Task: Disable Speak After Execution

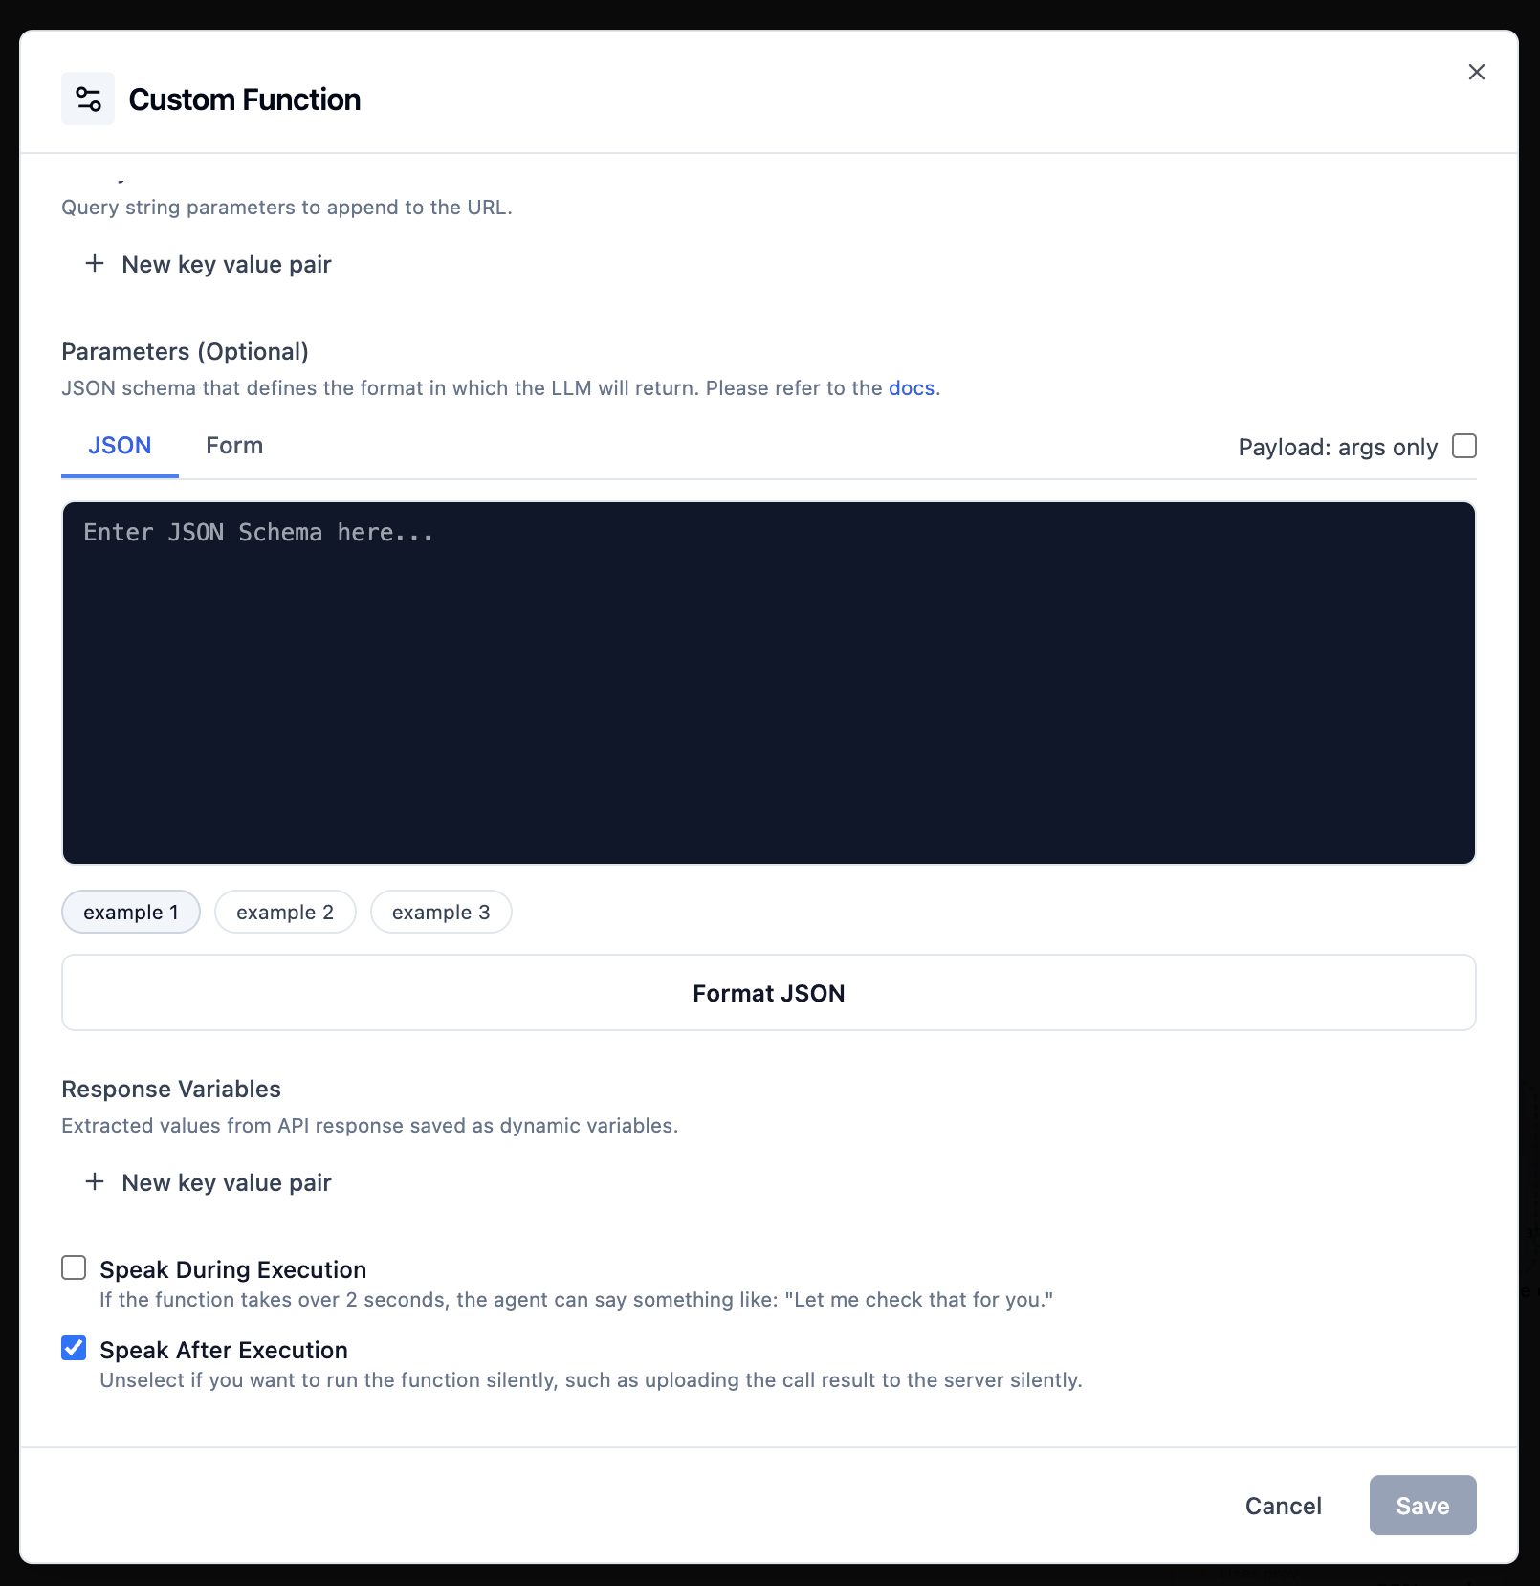Action: [x=73, y=1349]
